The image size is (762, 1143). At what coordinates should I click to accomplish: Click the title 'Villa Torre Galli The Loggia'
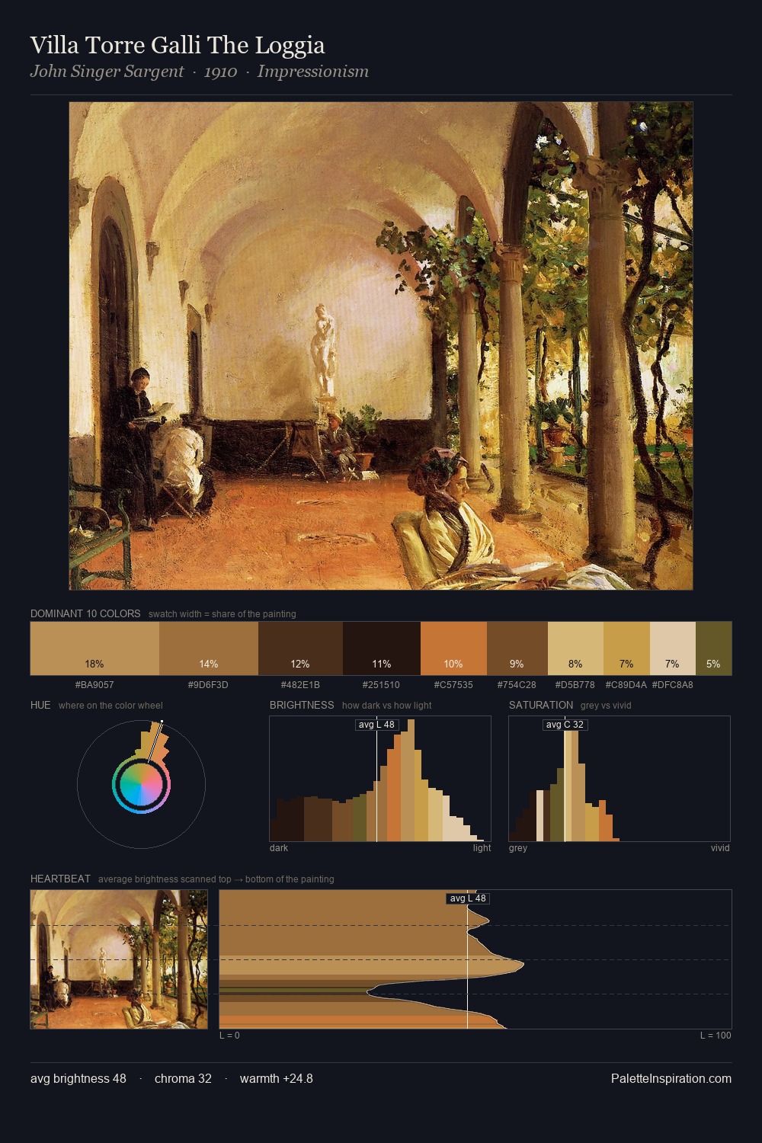point(178,46)
